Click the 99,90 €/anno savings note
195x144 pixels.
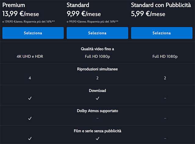coord(93,22)
